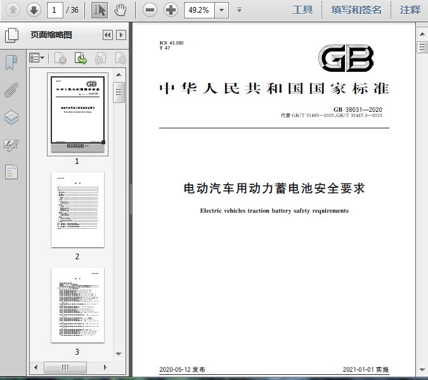
Task: Click the insert pages icon in thumbnail toolbar
Action: pos(81,58)
